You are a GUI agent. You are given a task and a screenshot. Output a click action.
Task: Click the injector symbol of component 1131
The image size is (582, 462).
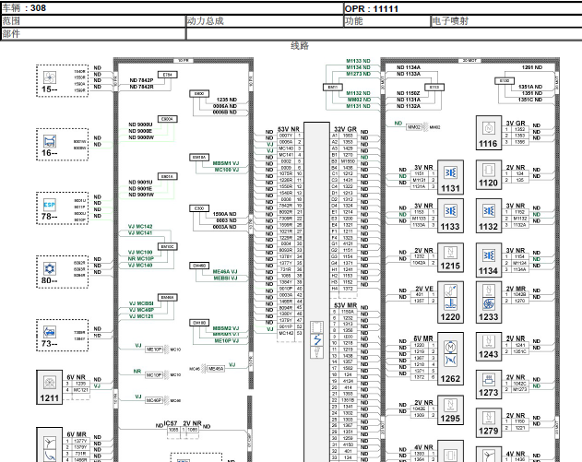coord(451,173)
